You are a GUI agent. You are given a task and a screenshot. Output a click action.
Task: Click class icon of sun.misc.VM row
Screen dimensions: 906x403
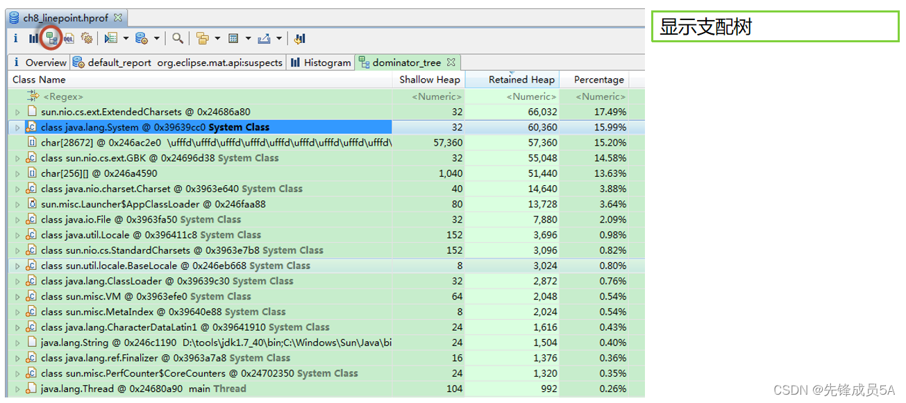tap(31, 296)
